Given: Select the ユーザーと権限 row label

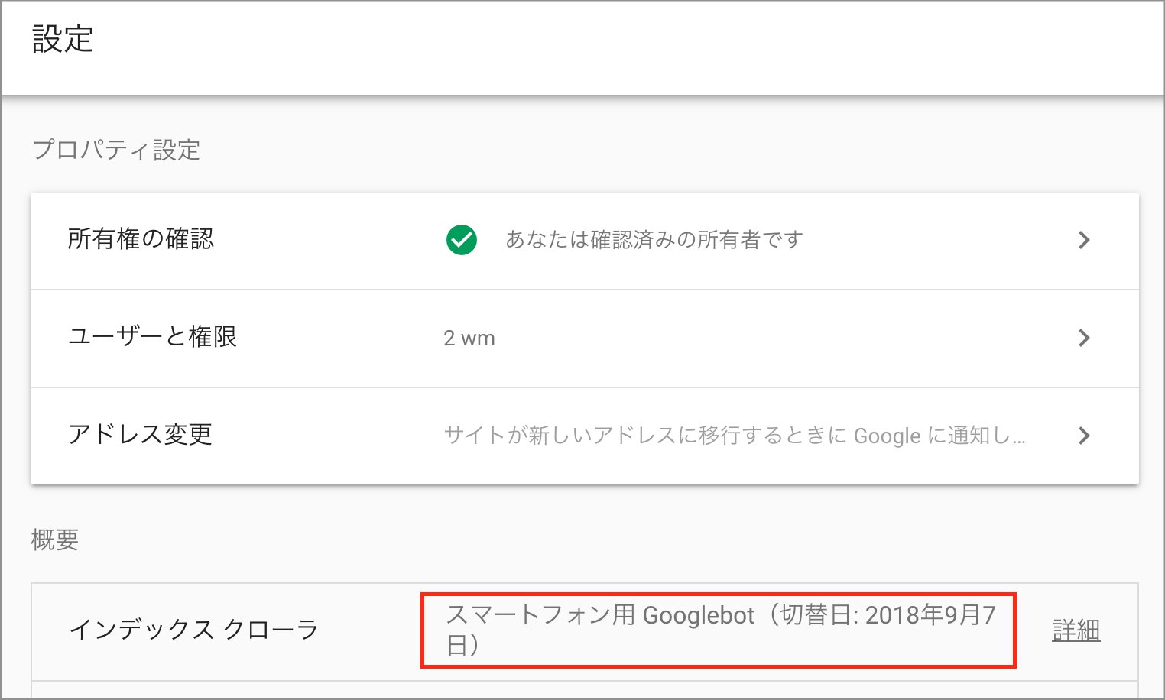Looking at the screenshot, I should tap(152, 337).
